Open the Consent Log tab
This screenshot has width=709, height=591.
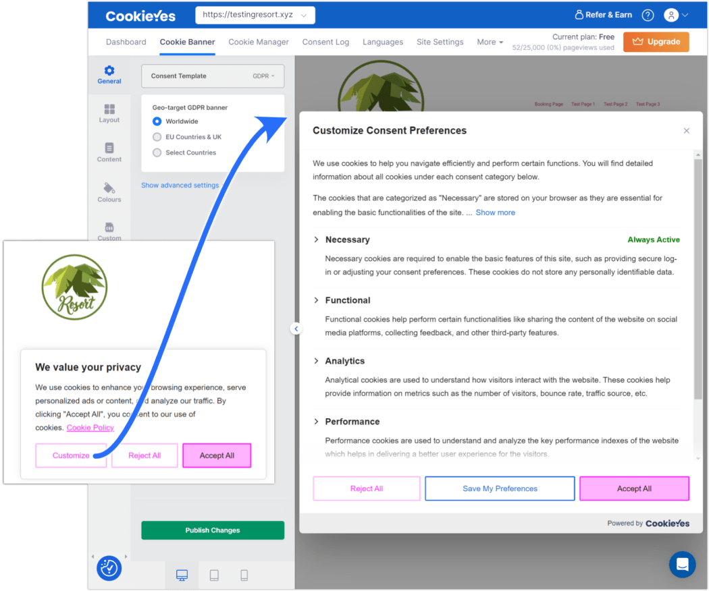[x=326, y=42]
